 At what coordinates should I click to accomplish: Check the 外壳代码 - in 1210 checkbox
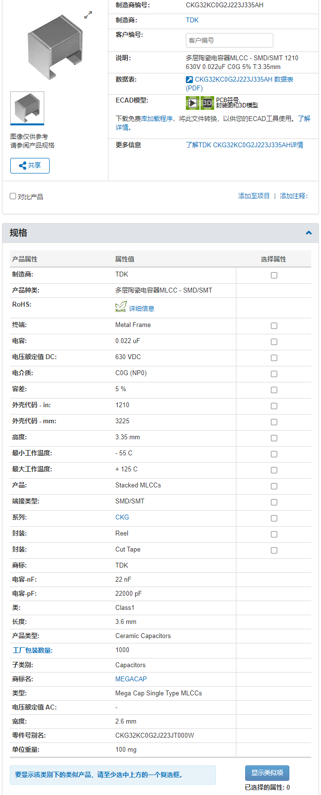pos(274,406)
